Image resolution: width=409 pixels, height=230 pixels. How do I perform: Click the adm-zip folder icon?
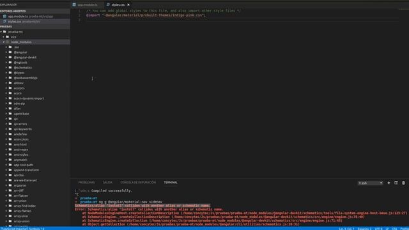(x=10, y=103)
